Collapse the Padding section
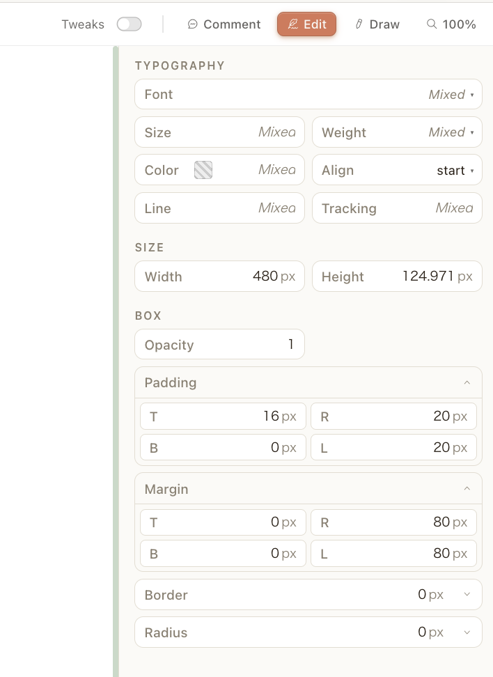493x677 pixels. [x=467, y=382]
